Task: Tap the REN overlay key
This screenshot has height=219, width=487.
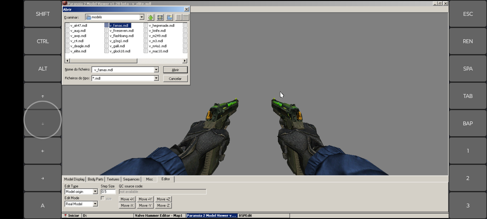Action: (468, 41)
